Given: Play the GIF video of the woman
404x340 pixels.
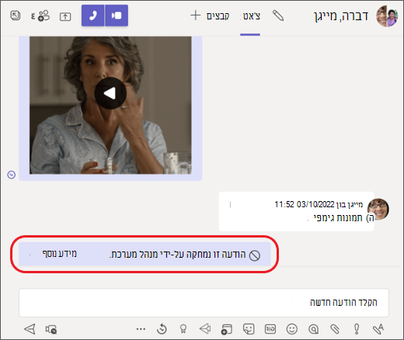Looking at the screenshot, I should 110,93.
